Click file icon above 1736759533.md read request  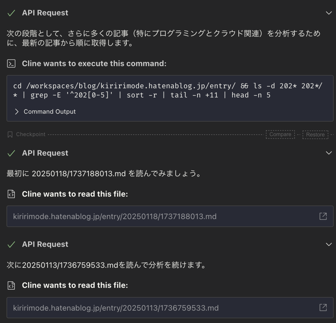coord(11,286)
